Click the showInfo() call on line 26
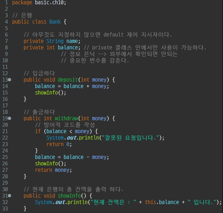Viewport: 223px width, 213px height. point(50,164)
